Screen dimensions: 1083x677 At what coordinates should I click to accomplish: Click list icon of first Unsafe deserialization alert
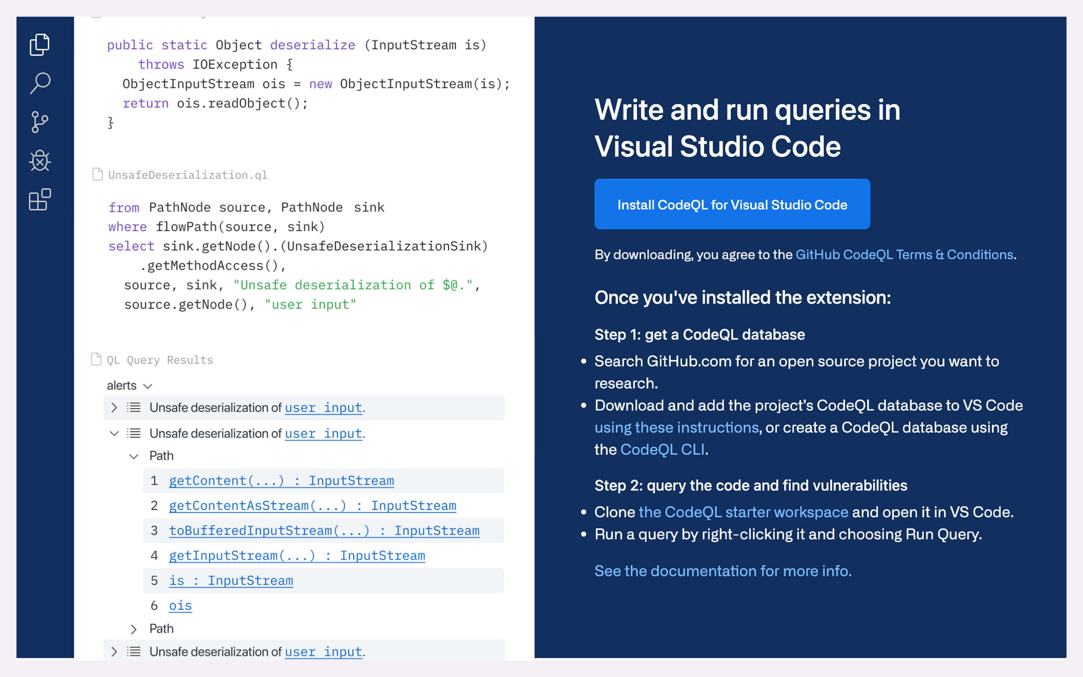[133, 407]
